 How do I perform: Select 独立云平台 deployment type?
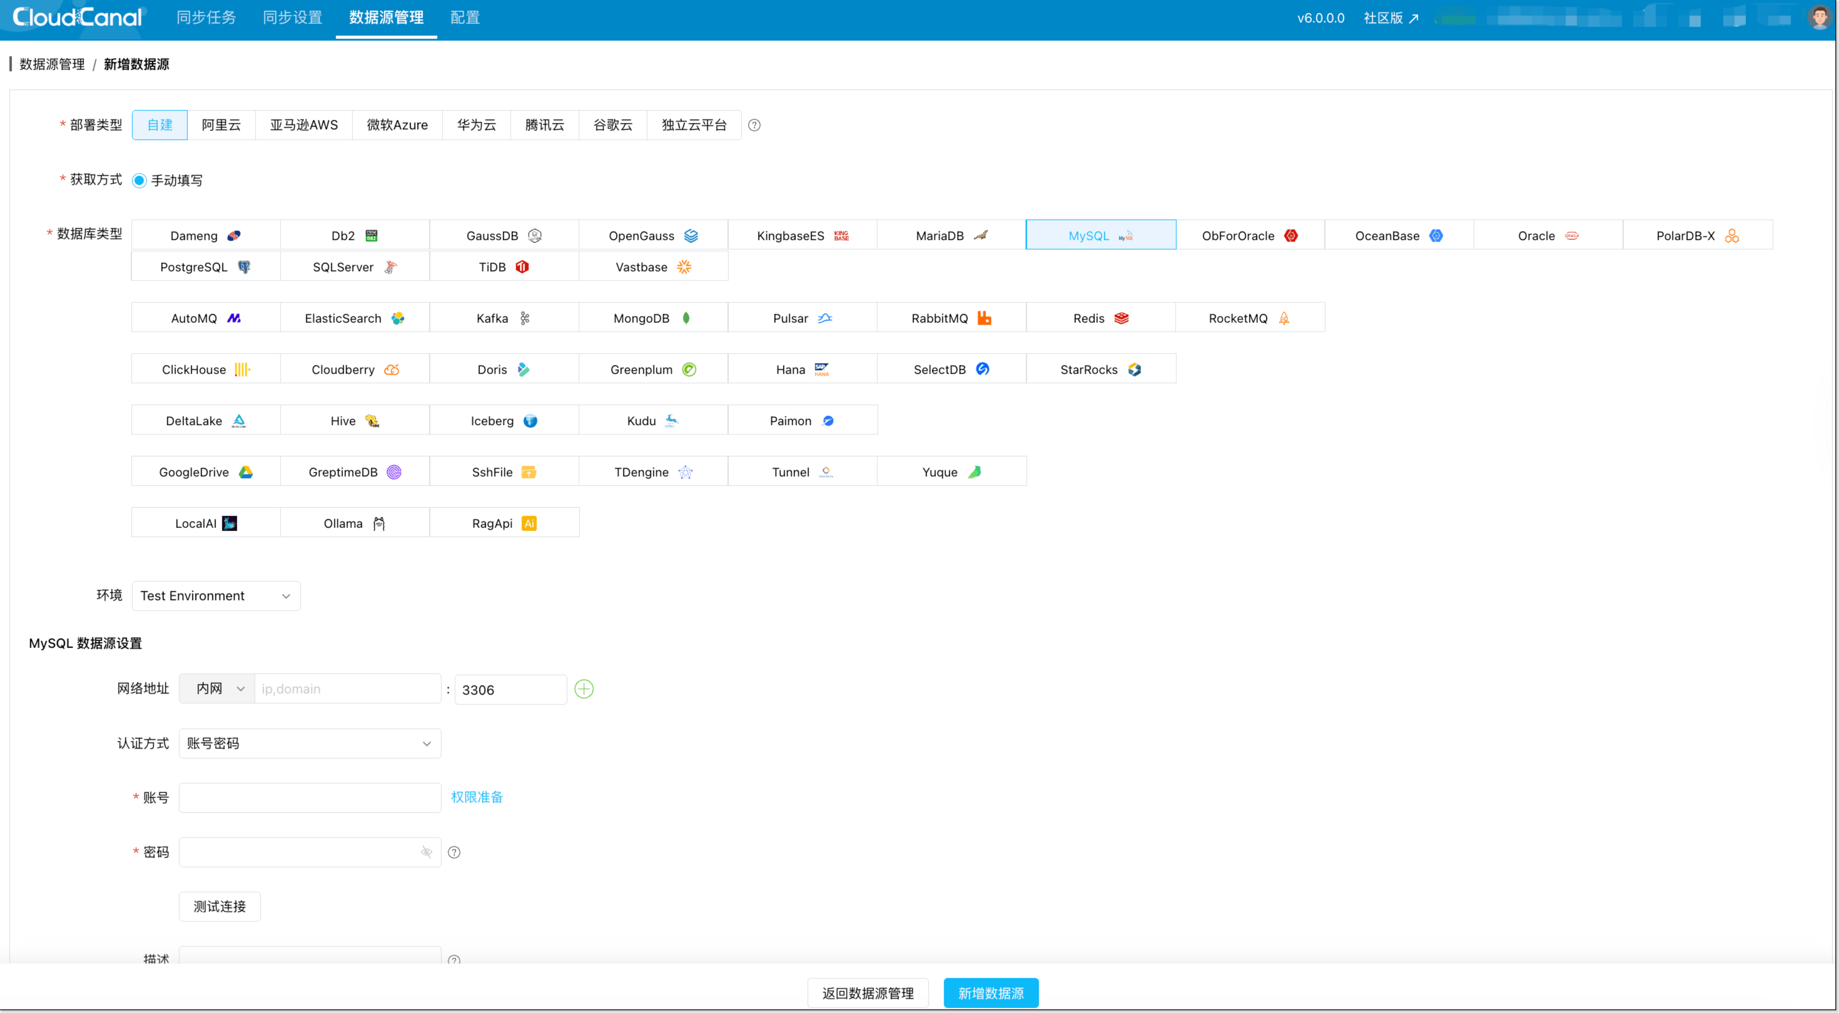[x=694, y=126]
